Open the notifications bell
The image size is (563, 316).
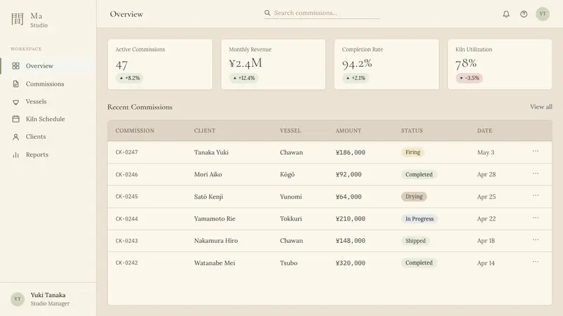[x=506, y=14]
